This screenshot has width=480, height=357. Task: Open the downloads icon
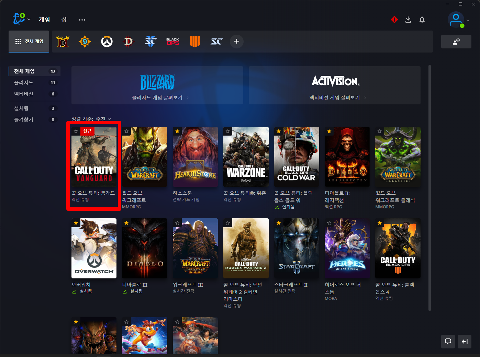click(408, 20)
